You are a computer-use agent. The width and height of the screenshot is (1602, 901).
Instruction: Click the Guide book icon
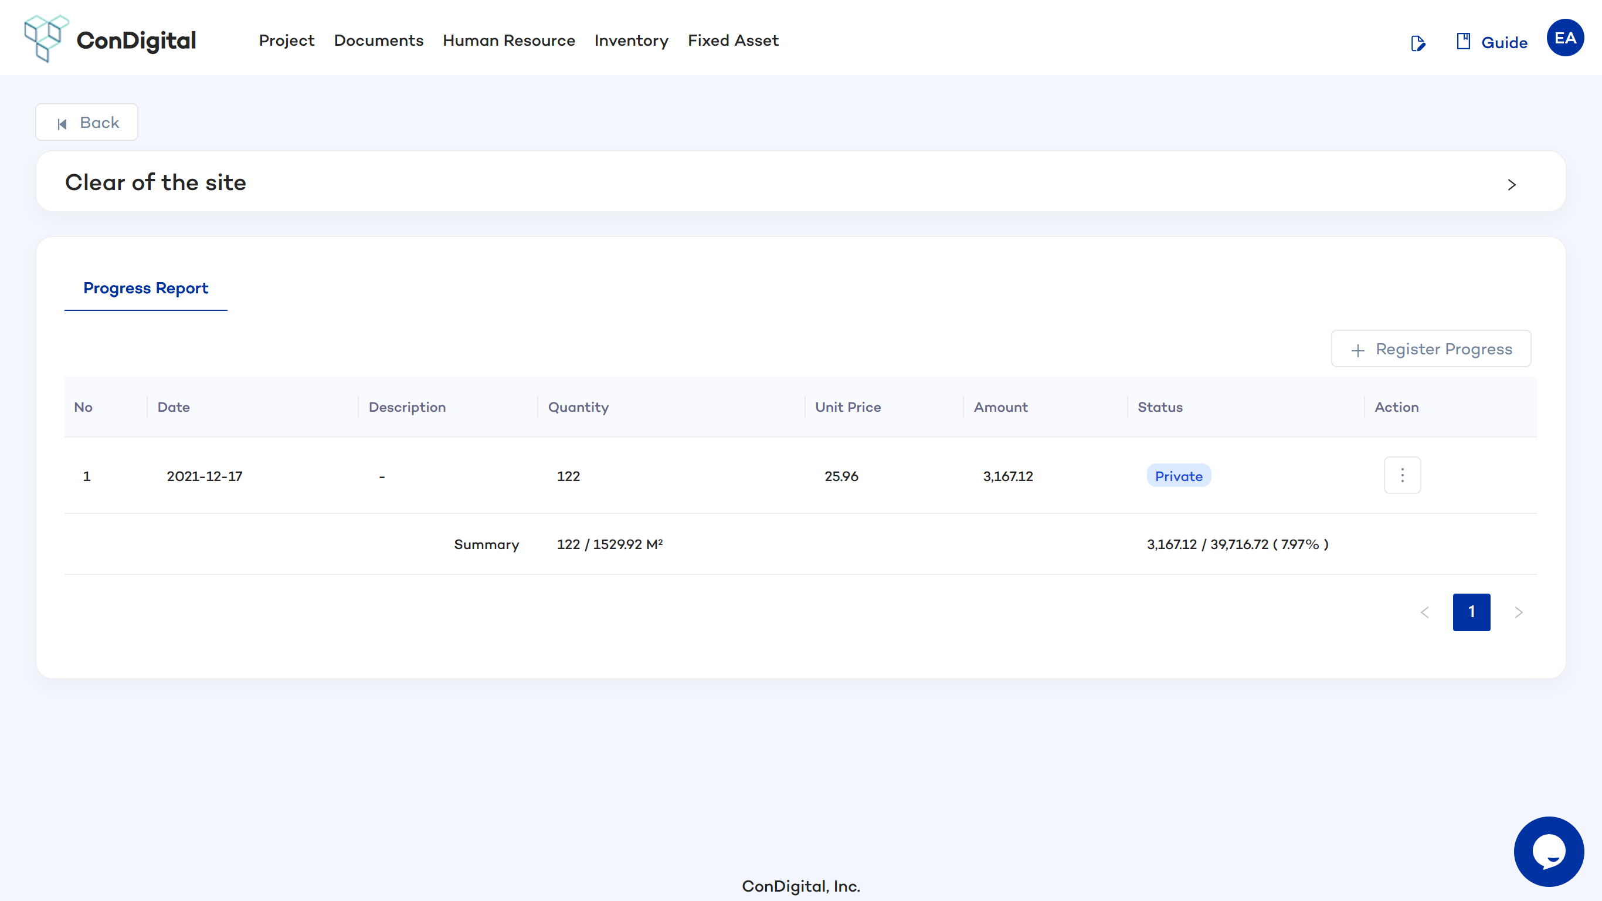1462,42
